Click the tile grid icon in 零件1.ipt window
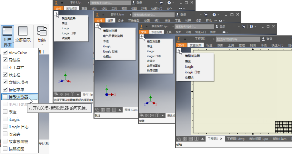 point(62,94)
